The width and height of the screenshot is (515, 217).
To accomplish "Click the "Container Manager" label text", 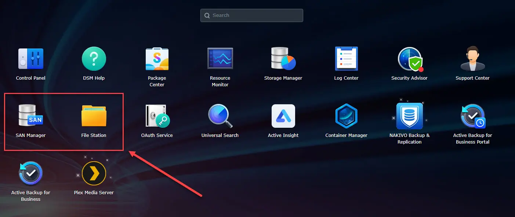I will 347,135.
